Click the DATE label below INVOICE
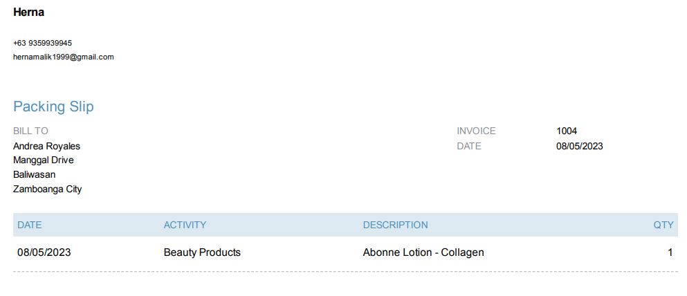The width and height of the screenshot is (687, 296). tap(468, 146)
